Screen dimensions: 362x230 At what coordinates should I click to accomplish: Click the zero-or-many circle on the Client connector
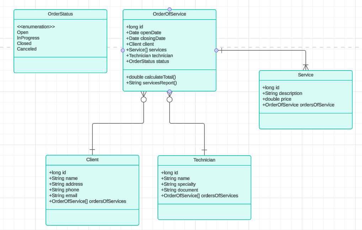tap(144, 99)
